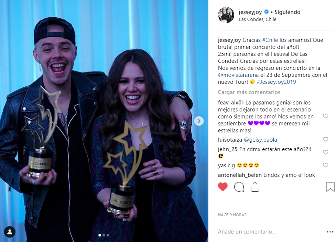Screen dimensions: 336x242
Task: Save post with the bookmark icon
Action: point(330,187)
